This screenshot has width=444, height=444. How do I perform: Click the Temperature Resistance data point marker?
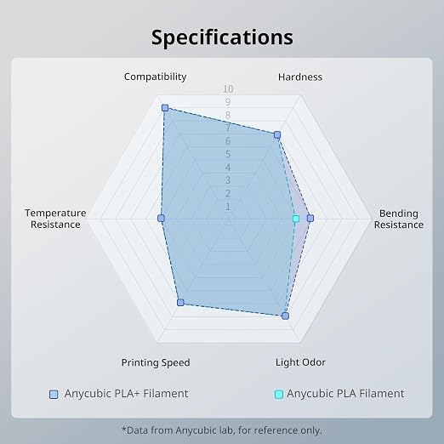(x=161, y=219)
